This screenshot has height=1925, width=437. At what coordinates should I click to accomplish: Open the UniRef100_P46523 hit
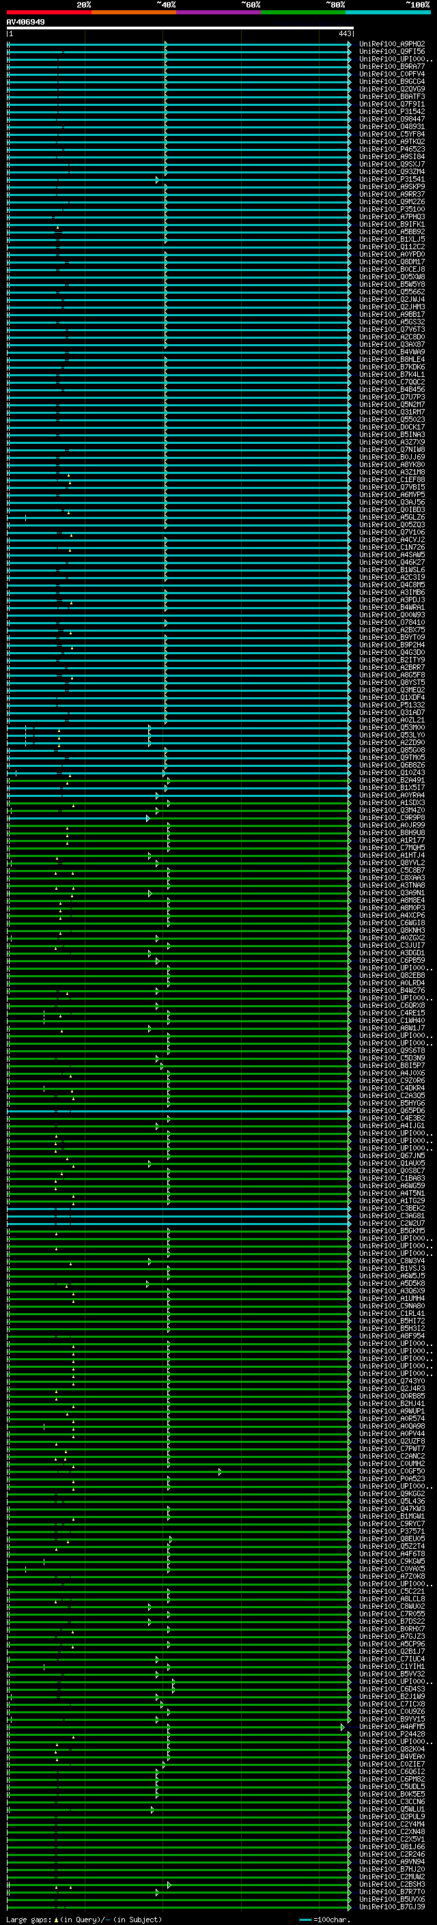(392, 150)
